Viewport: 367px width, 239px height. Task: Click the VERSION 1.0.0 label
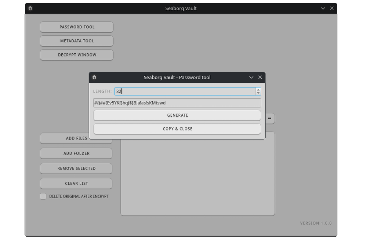tap(316, 223)
